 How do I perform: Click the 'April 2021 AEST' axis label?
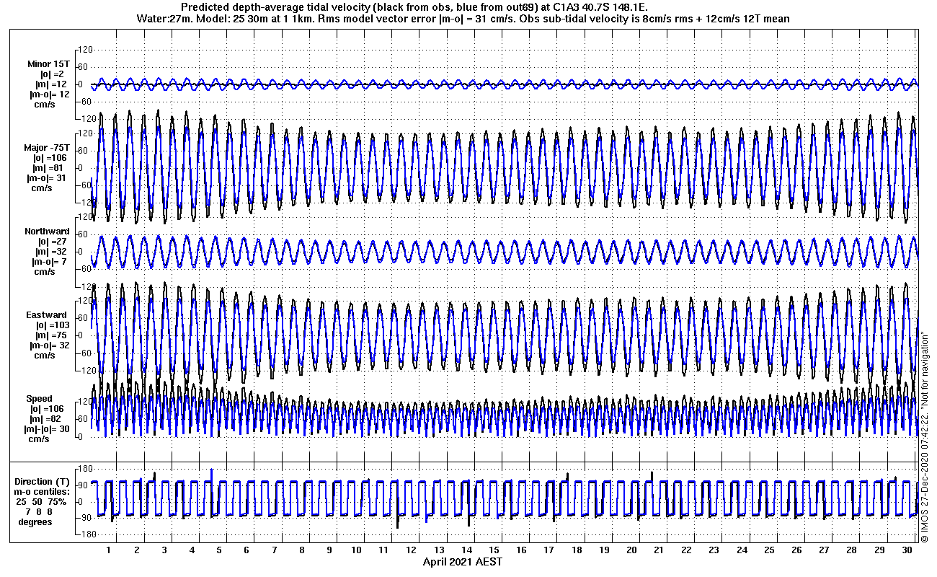click(463, 562)
